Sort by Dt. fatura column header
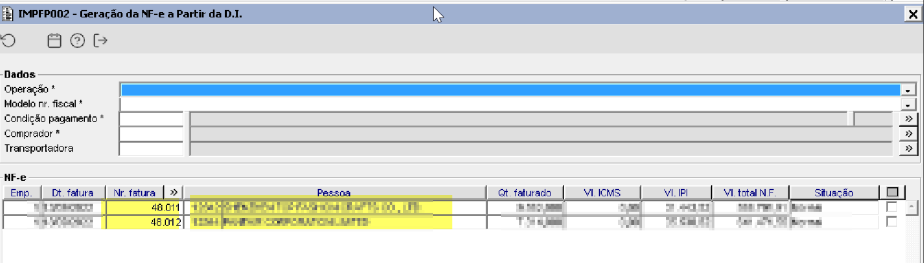 coord(72,192)
